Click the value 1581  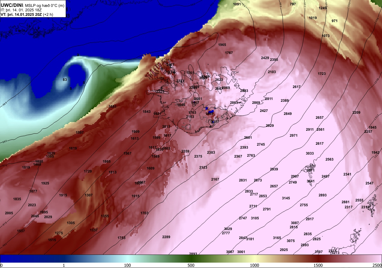[113, 107]
